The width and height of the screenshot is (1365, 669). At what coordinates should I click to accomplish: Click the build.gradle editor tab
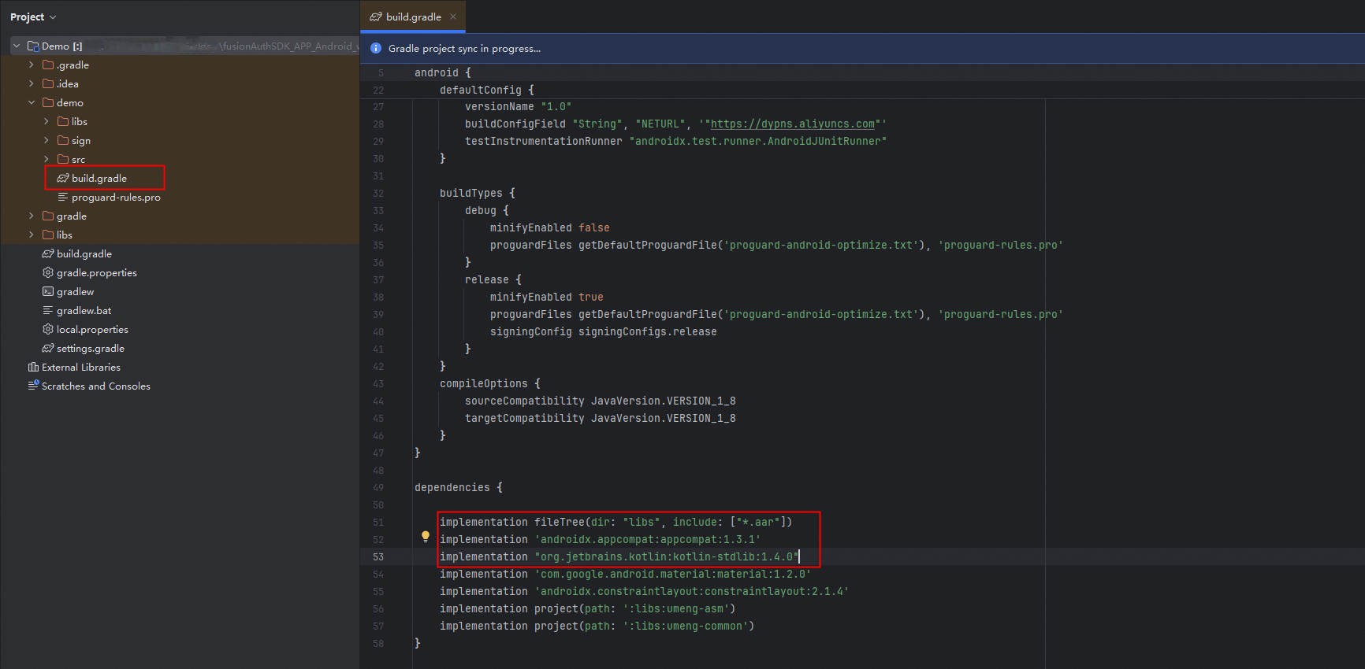coord(414,17)
